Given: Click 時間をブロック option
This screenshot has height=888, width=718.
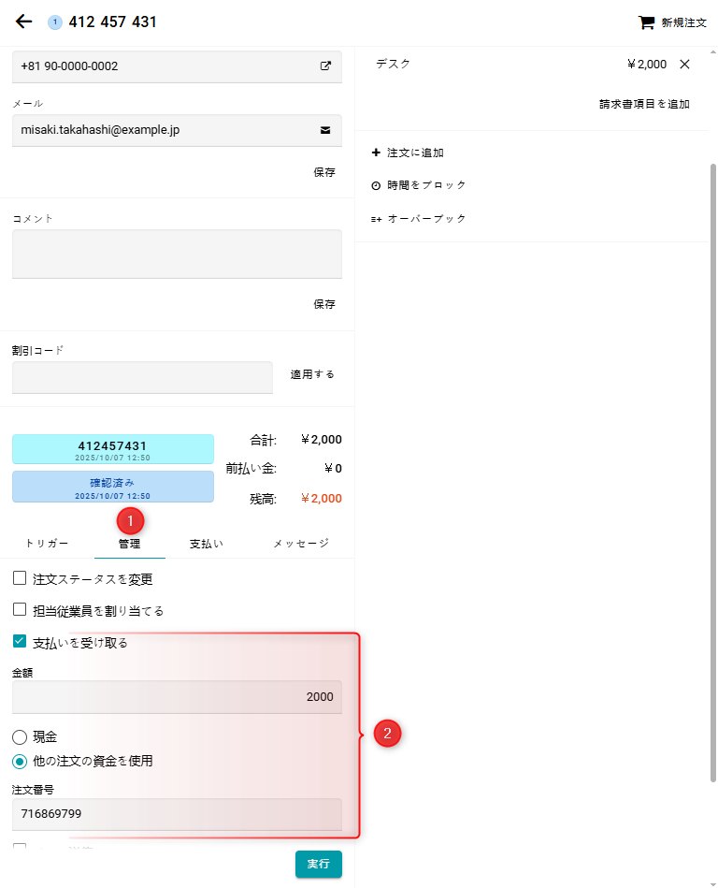Looking at the screenshot, I should [x=426, y=185].
